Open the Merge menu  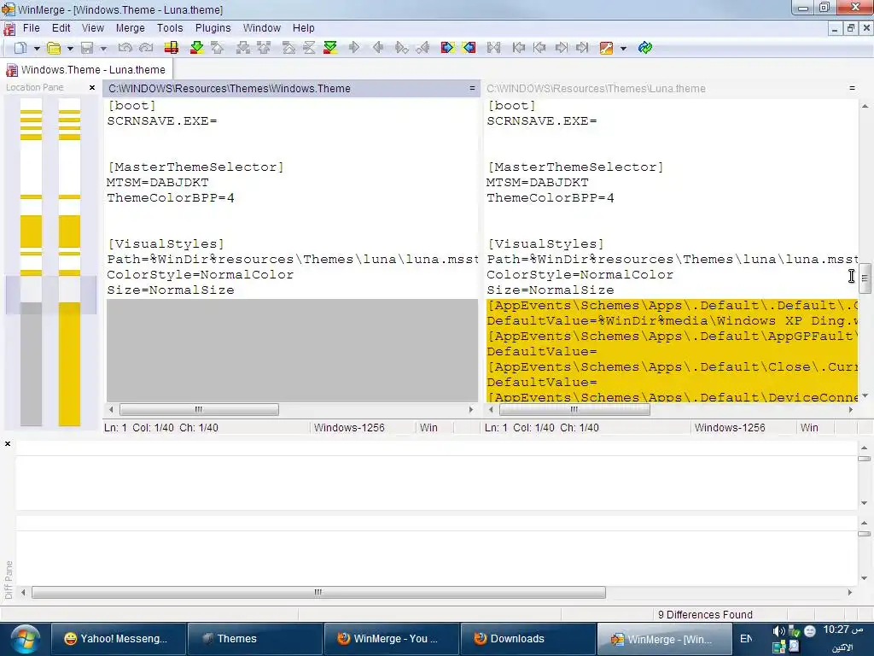coord(130,28)
